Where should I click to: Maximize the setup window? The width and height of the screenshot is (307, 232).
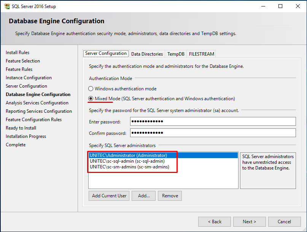[280, 6]
